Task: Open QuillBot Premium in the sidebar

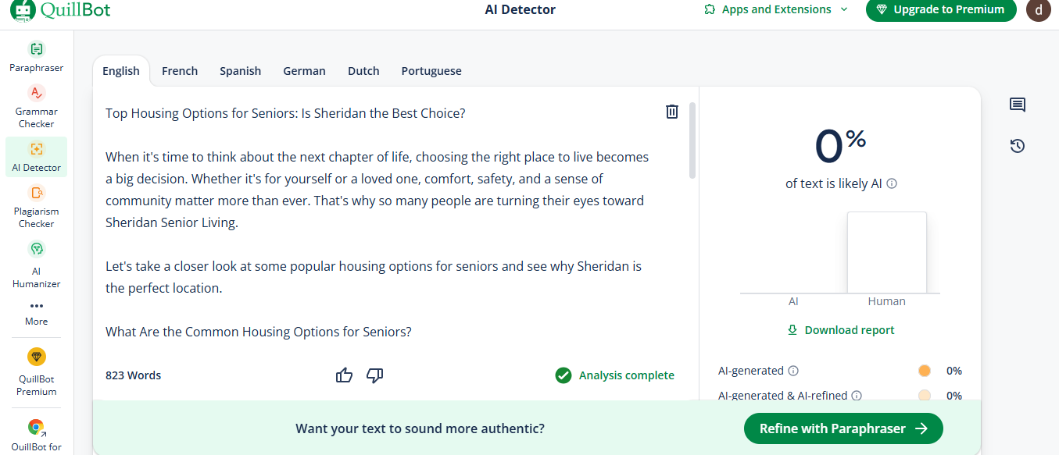Action: (37, 357)
